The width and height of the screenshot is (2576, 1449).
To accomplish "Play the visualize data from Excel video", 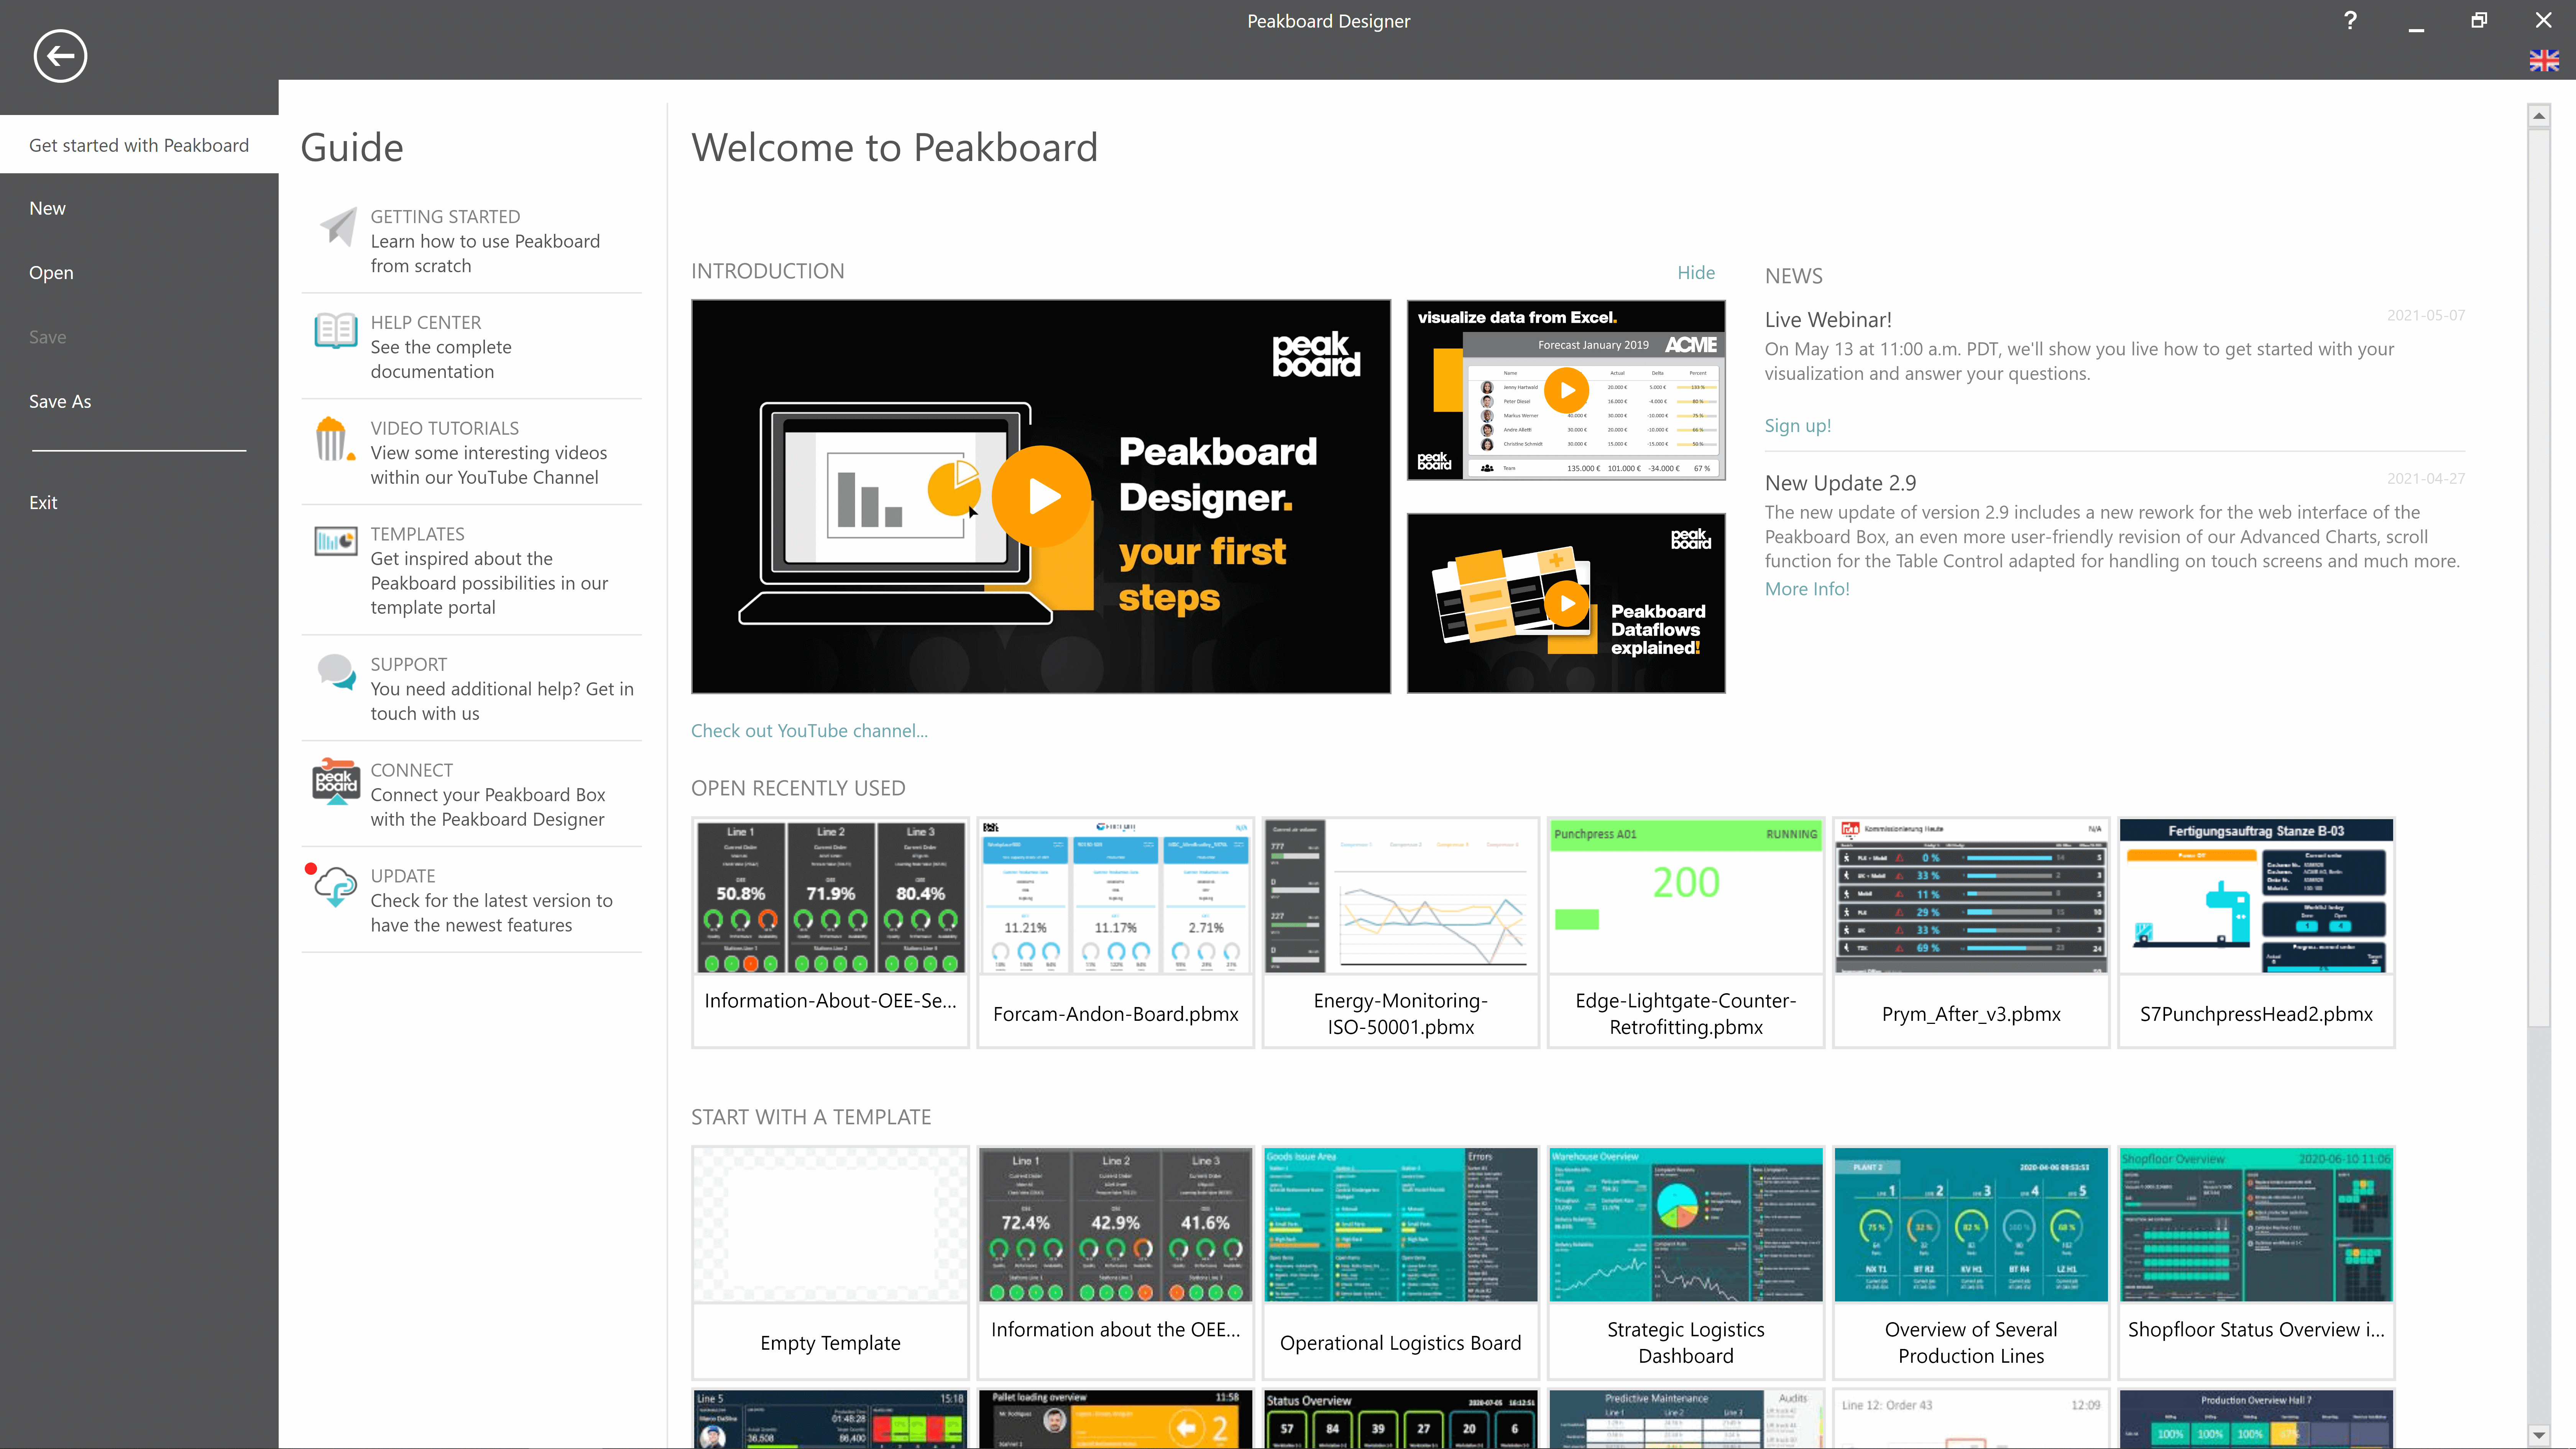I will (x=1566, y=390).
